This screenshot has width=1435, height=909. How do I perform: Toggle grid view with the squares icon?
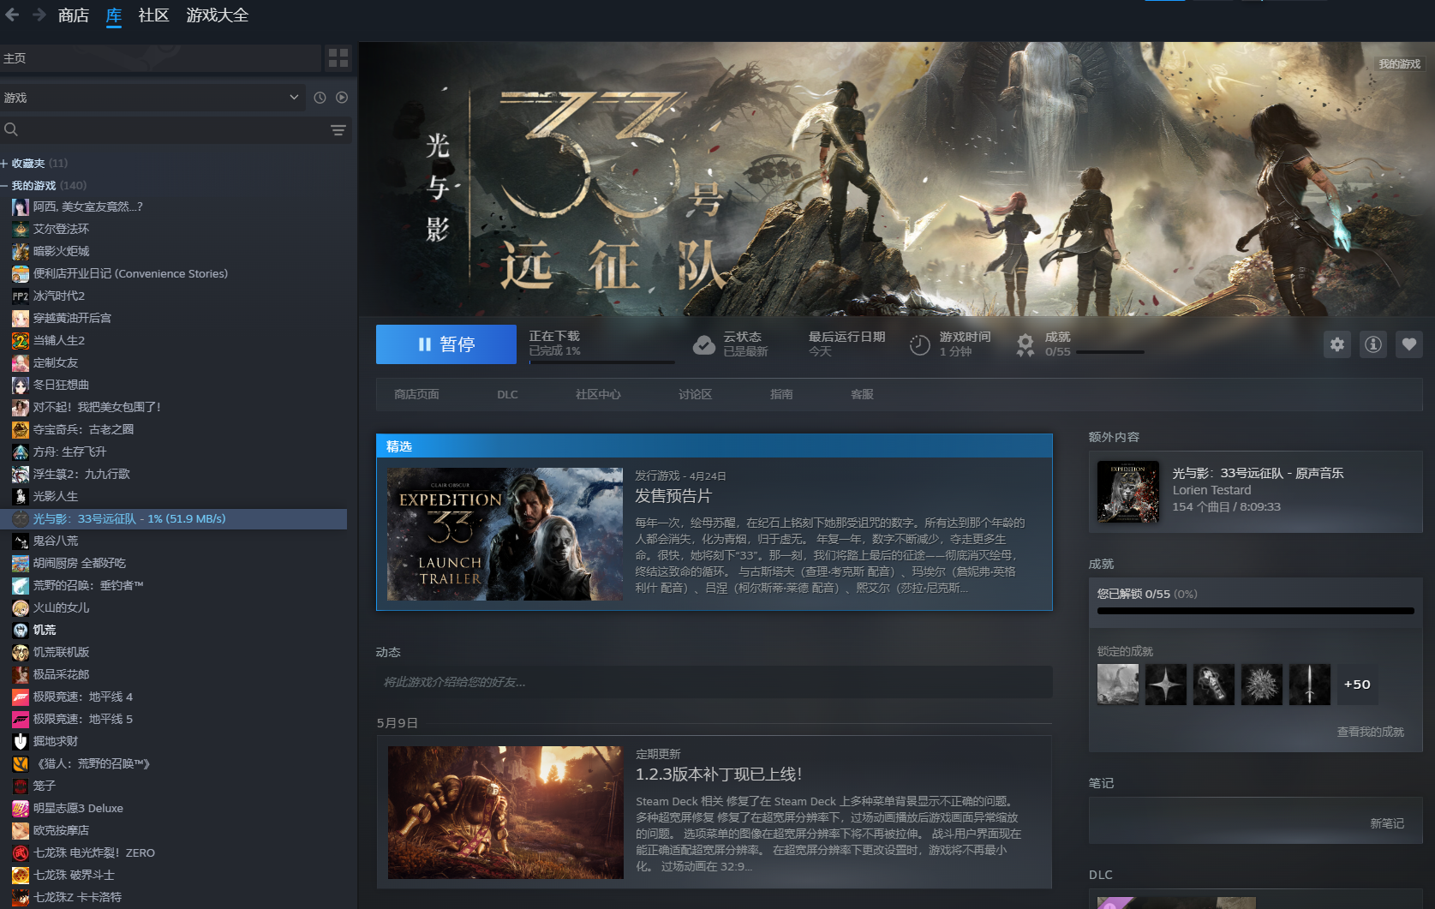click(338, 57)
